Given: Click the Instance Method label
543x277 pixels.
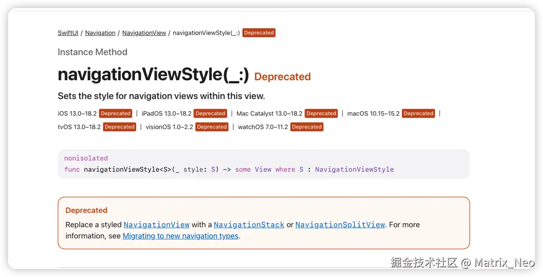Looking at the screenshot, I should pos(92,52).
